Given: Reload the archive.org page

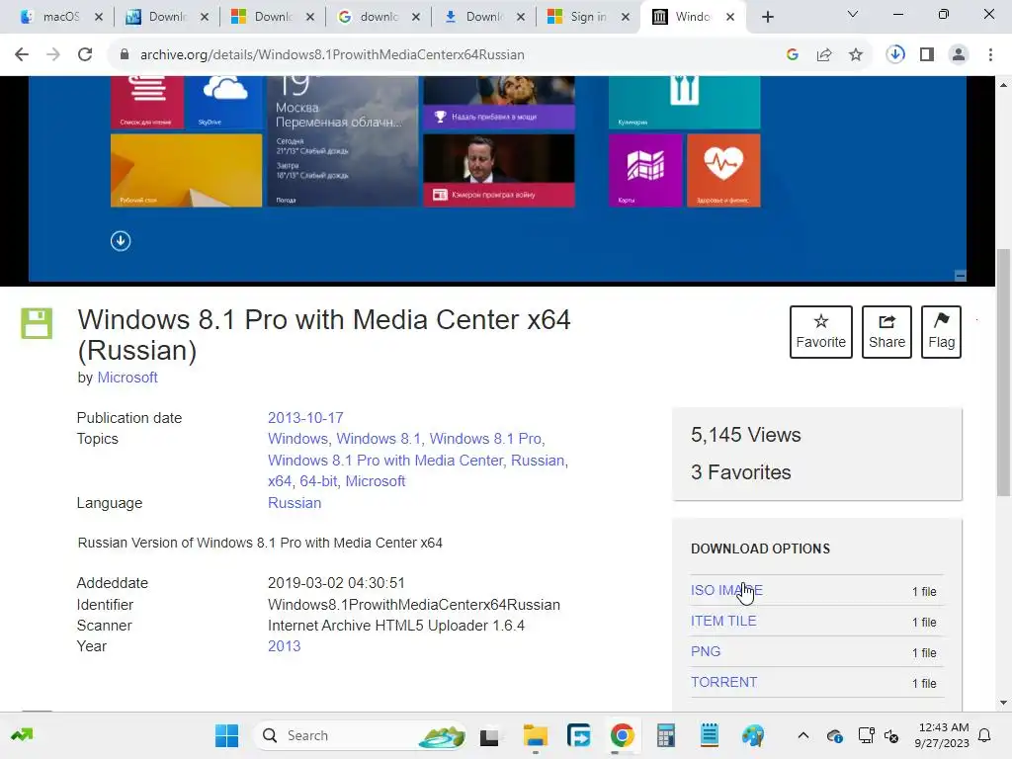Looking at the screenshot, I should (85, 55).
